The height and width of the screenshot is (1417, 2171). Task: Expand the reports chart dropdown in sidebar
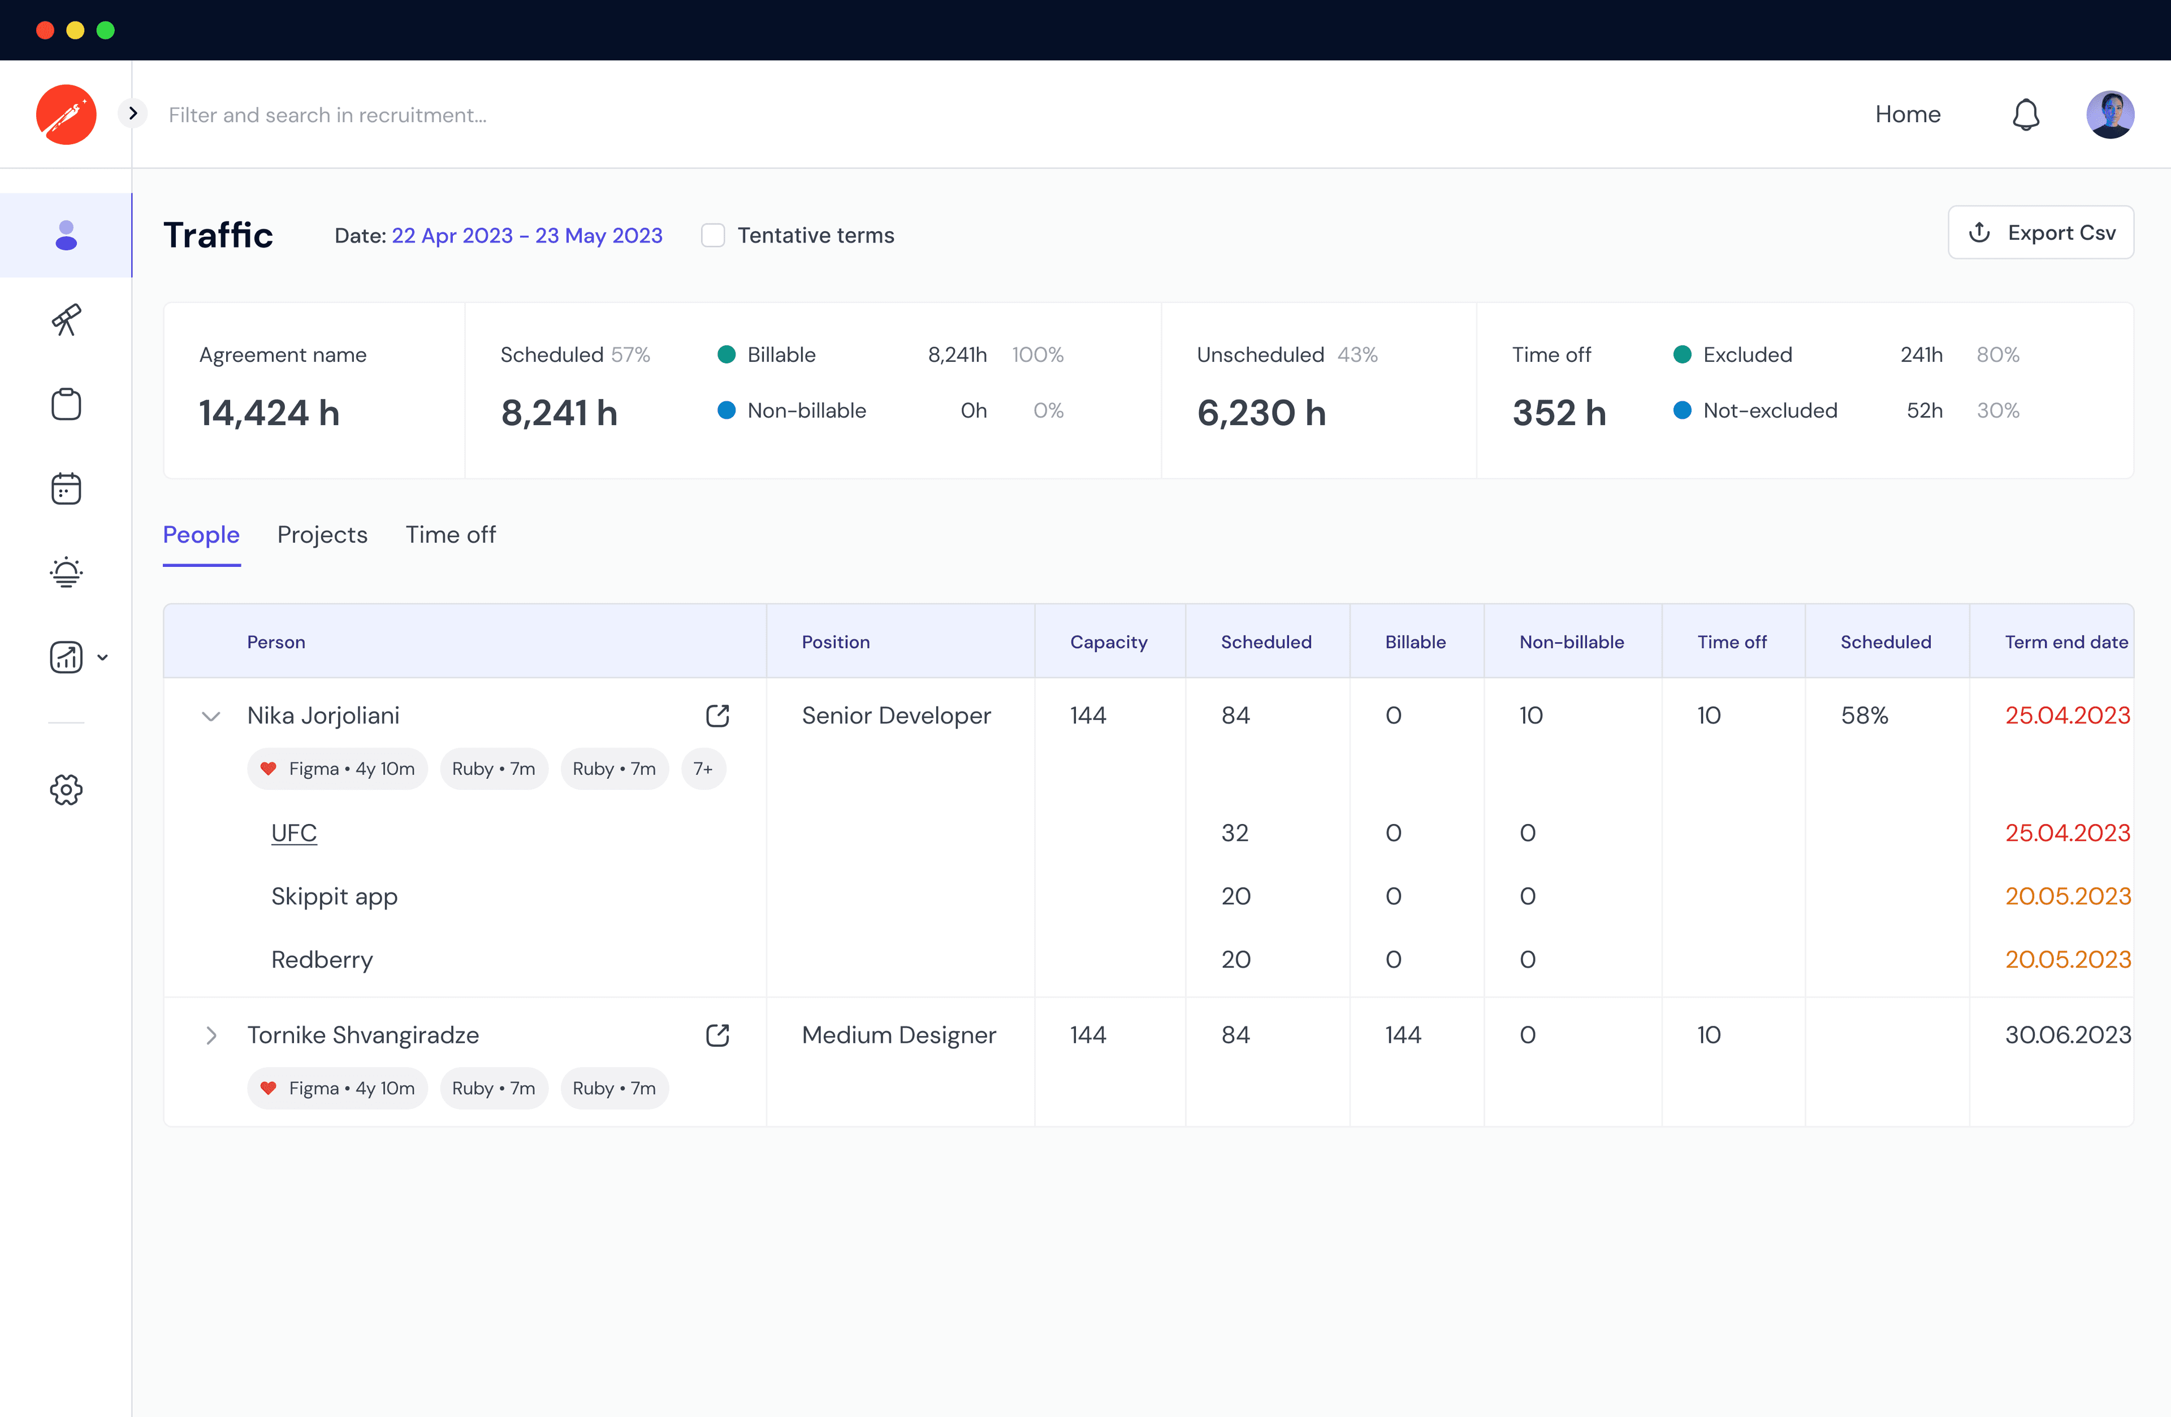(x=102, y=657)
